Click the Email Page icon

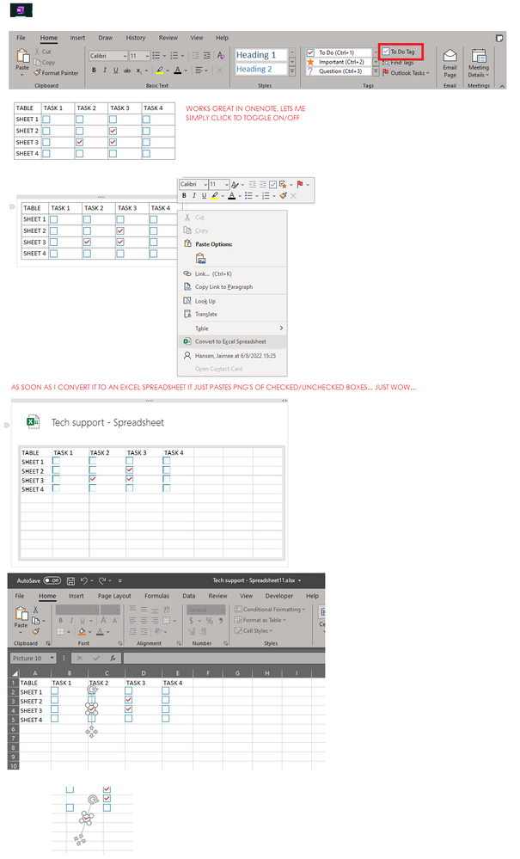[450, 55]
